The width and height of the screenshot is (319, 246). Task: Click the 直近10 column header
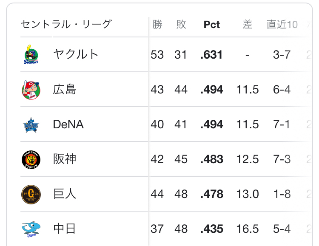coord(282,25)
